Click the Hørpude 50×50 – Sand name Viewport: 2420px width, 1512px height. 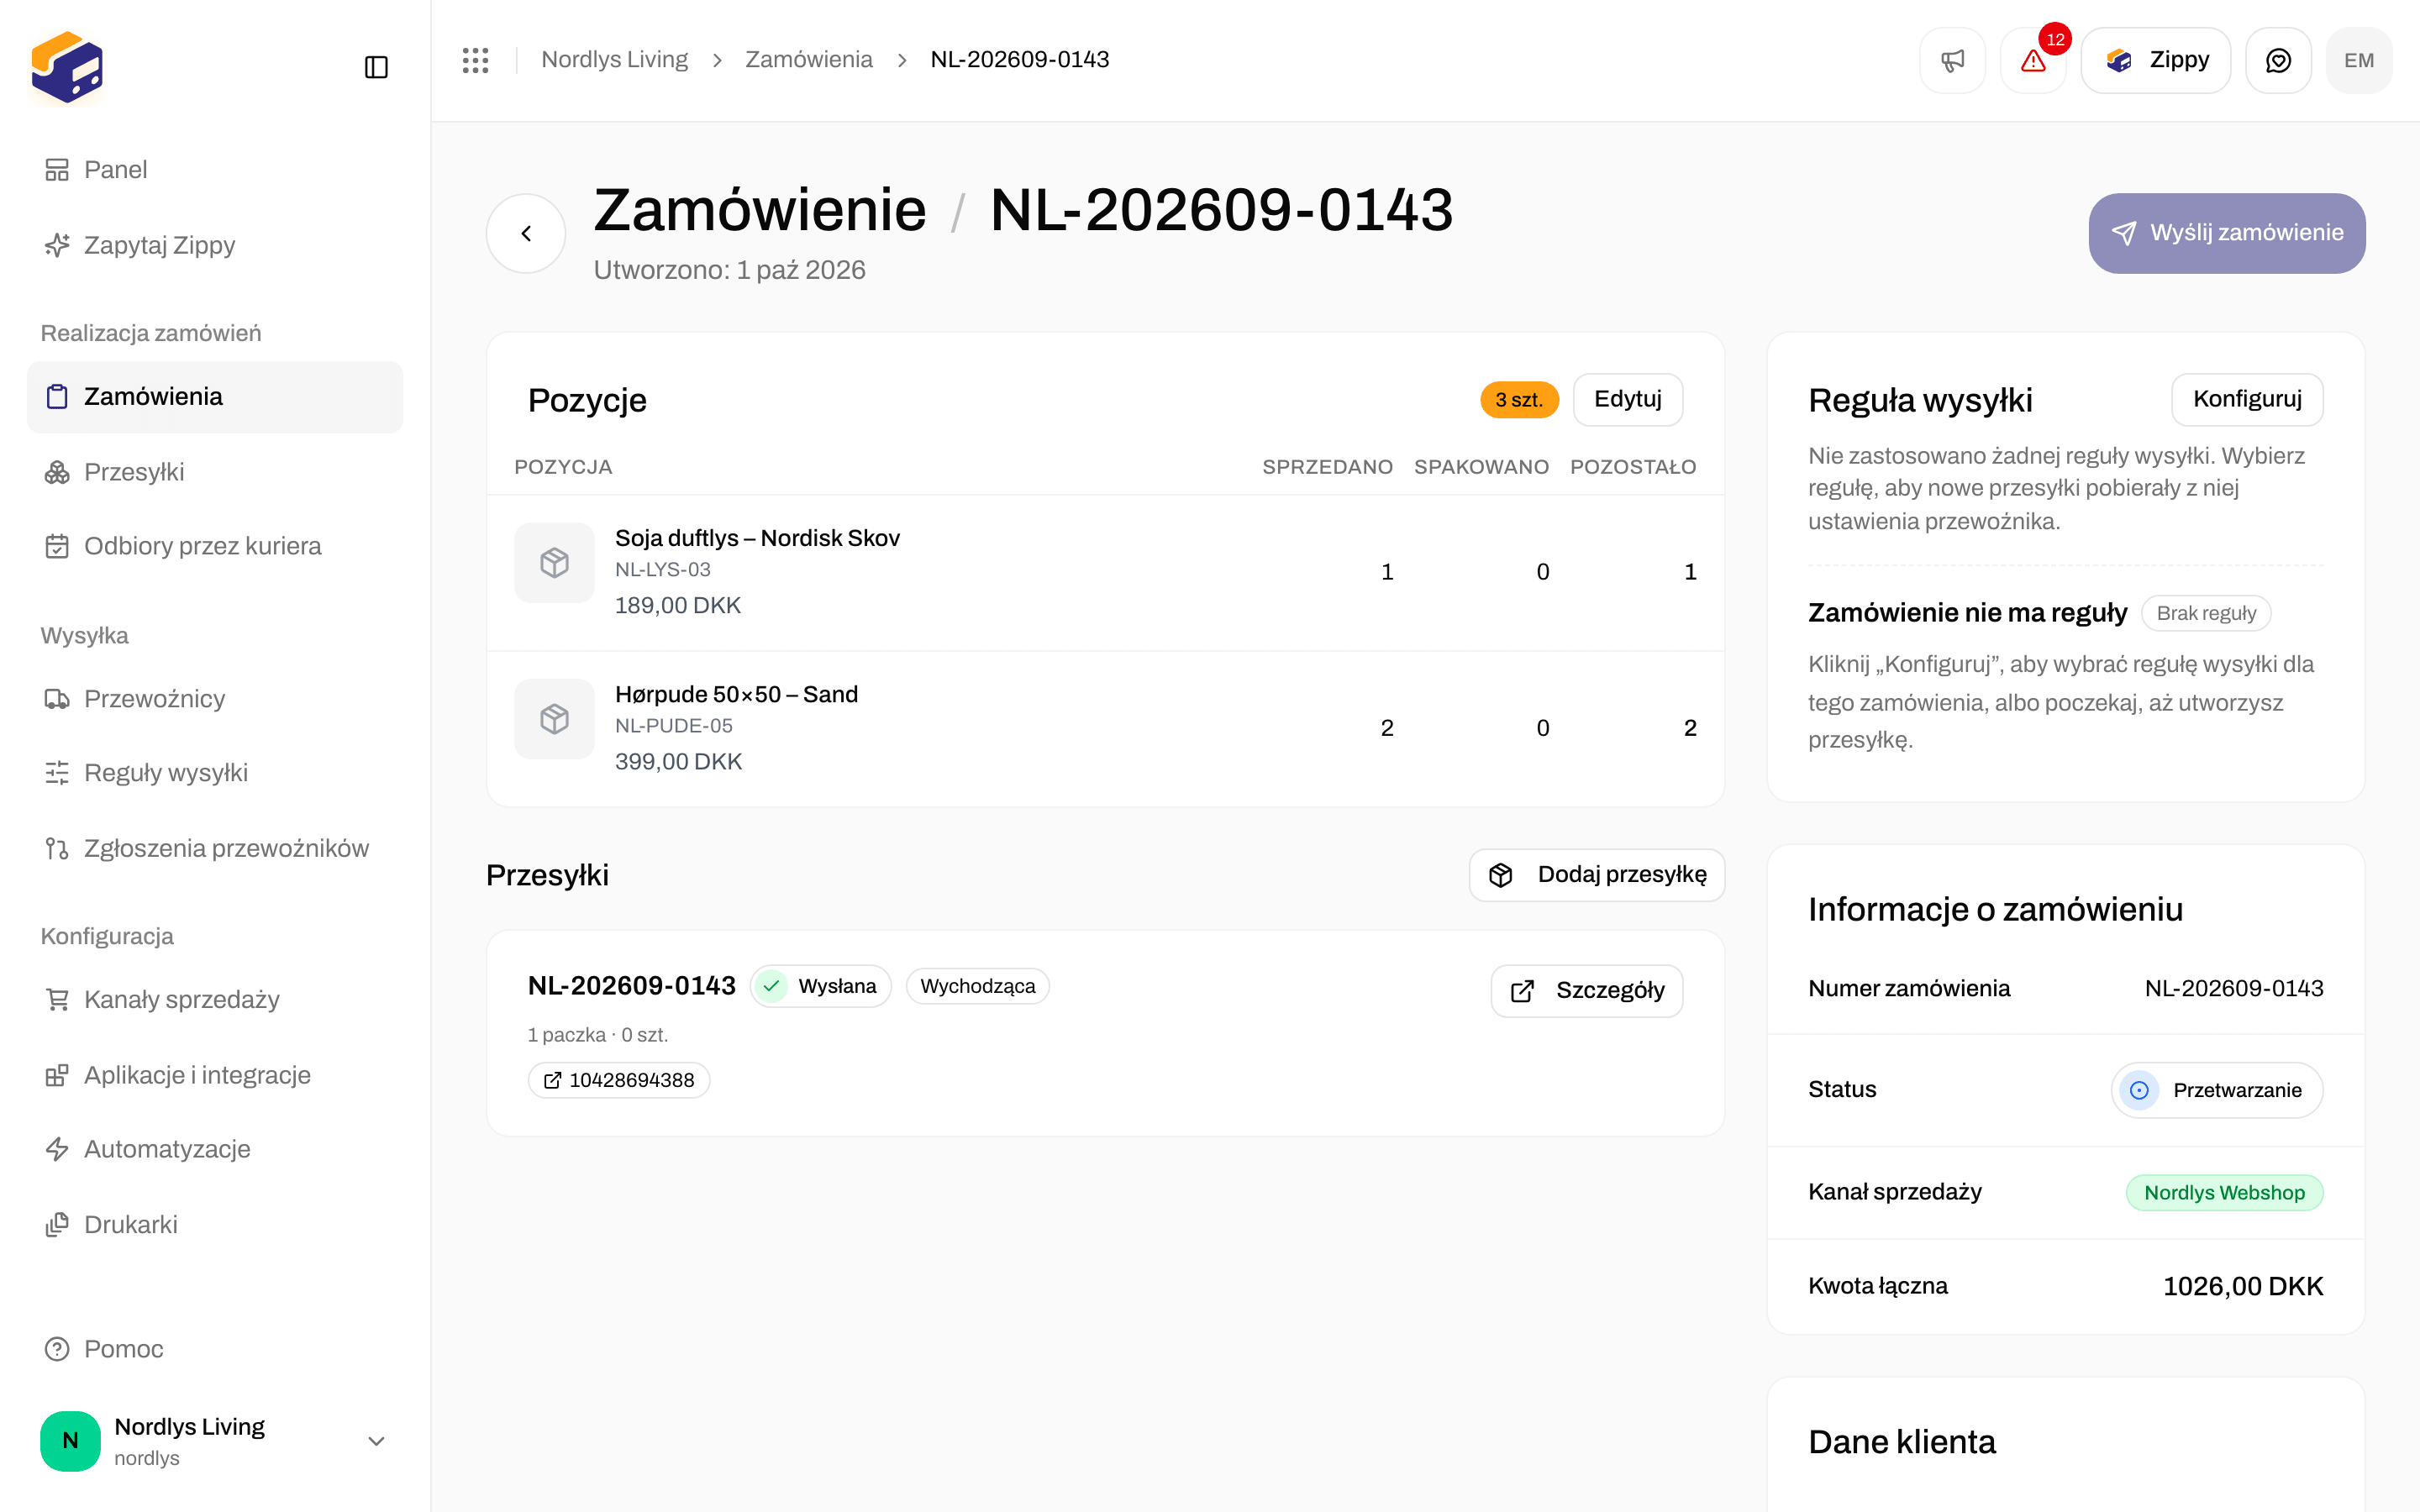point(736,694)
